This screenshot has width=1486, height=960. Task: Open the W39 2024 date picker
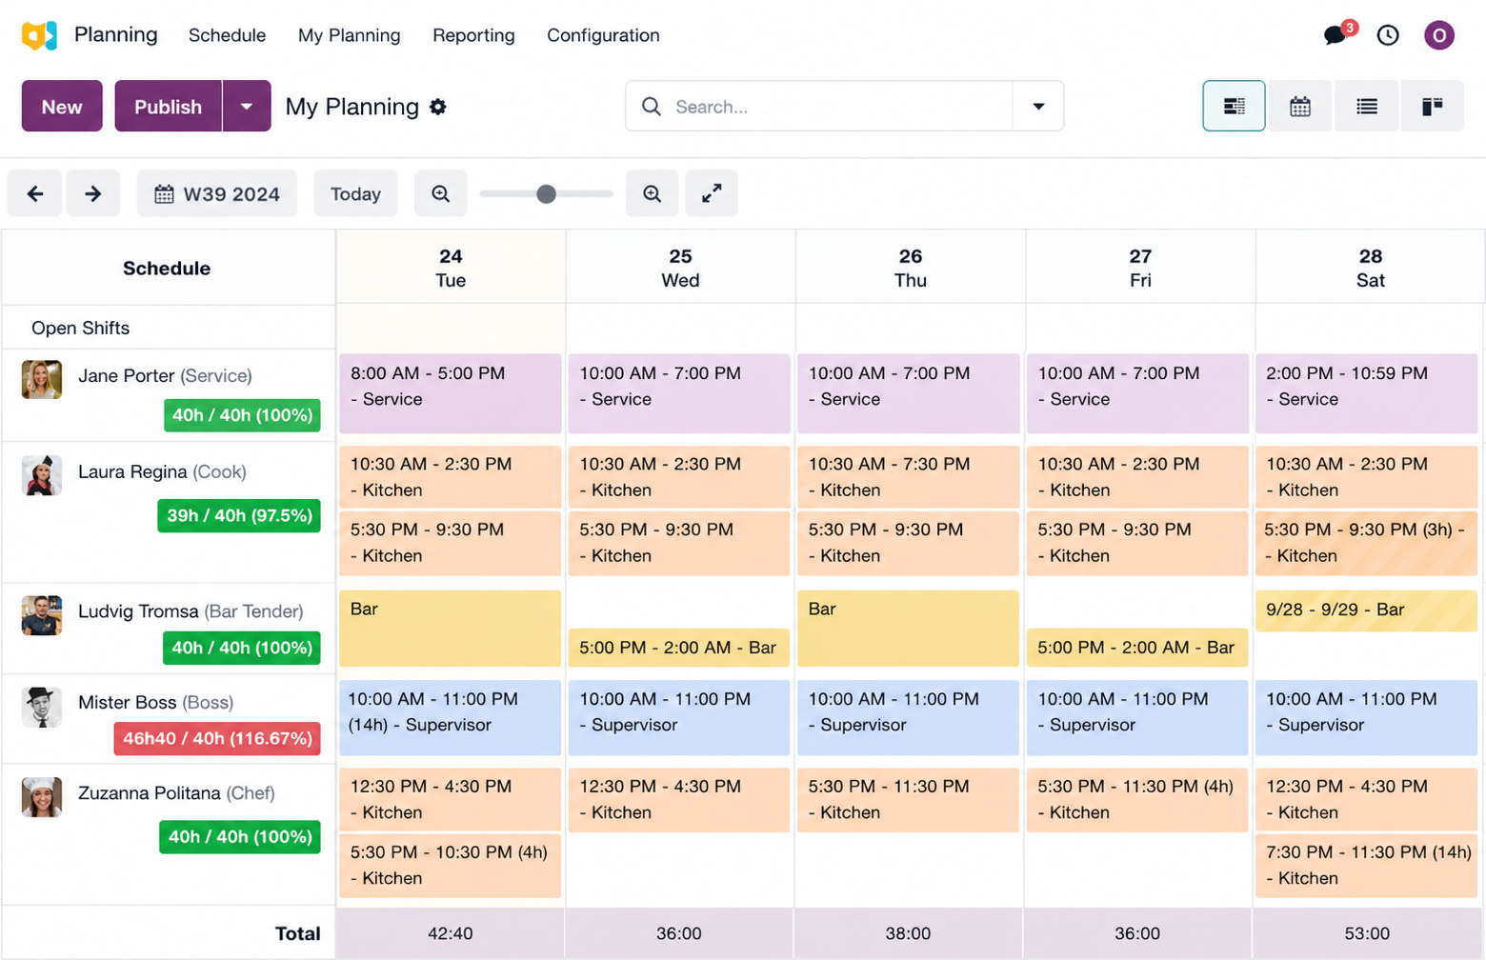point(217,194)
